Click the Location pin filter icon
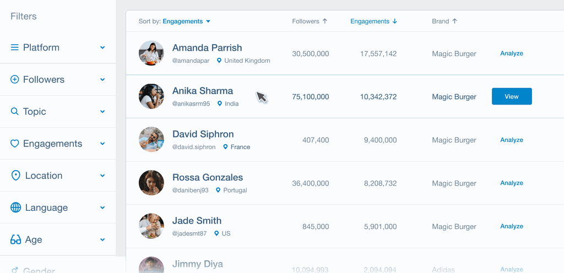Viewport: 564px width, 273px height. coord(15,176)
